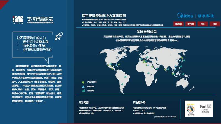221x124 pixels.
Task: Click the 楼宇科技 brand text
Action: click(x=206, y=16)
